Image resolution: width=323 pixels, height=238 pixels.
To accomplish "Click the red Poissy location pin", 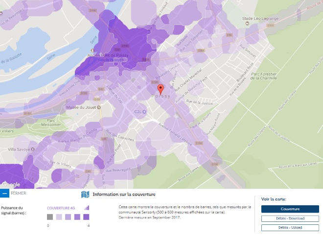I will coord(161,89).
